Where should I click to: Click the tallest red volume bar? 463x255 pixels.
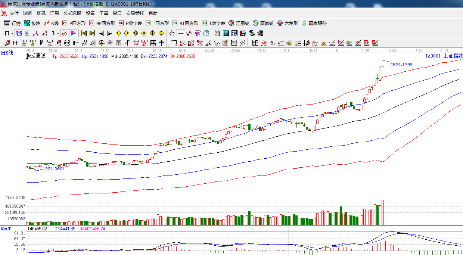[382, 212]
